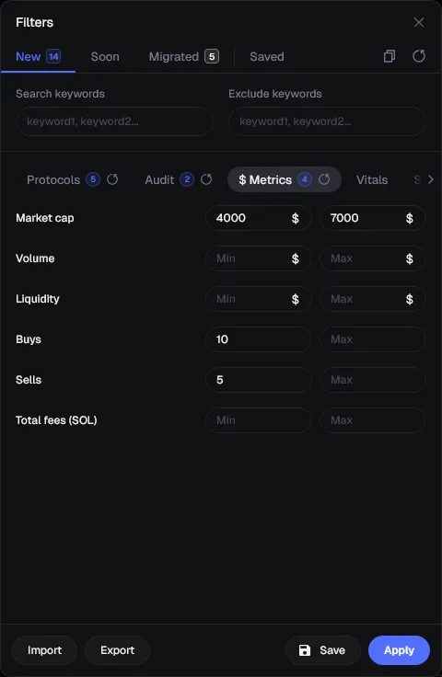Apply the current filters
The width and height of the screenshot is (442, 677).
pos(399,650)
